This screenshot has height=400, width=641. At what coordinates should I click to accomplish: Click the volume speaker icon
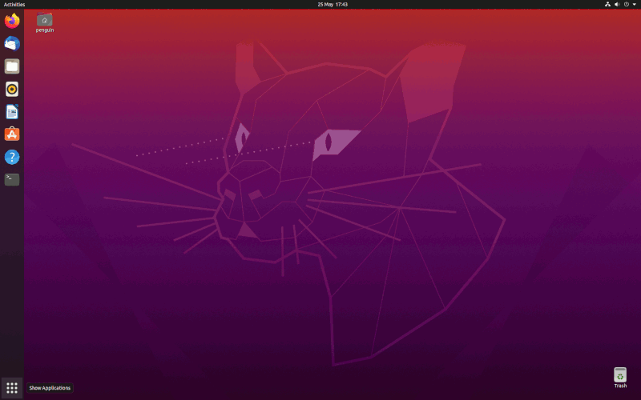pos(617,4)
